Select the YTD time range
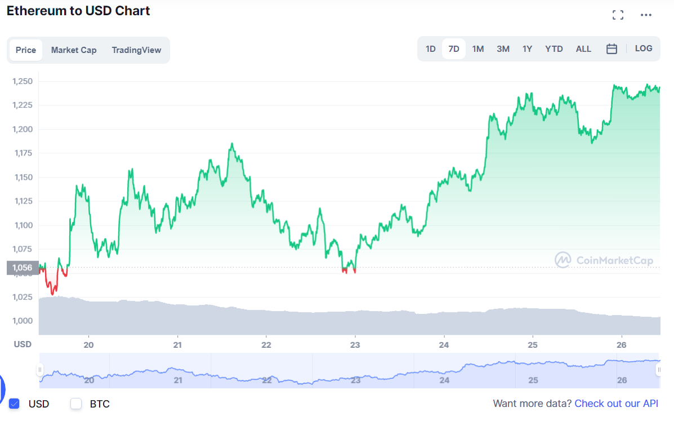Viewport: 674px width, 425px height. 554,49
